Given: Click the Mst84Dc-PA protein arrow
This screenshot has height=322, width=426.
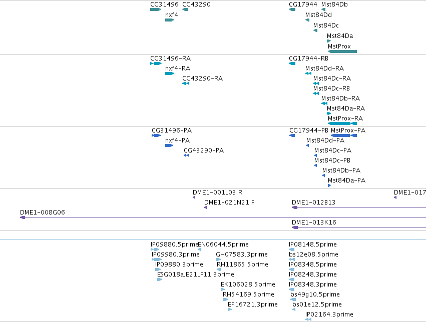Looking at the screenshot, I should [x=316, y=155].
